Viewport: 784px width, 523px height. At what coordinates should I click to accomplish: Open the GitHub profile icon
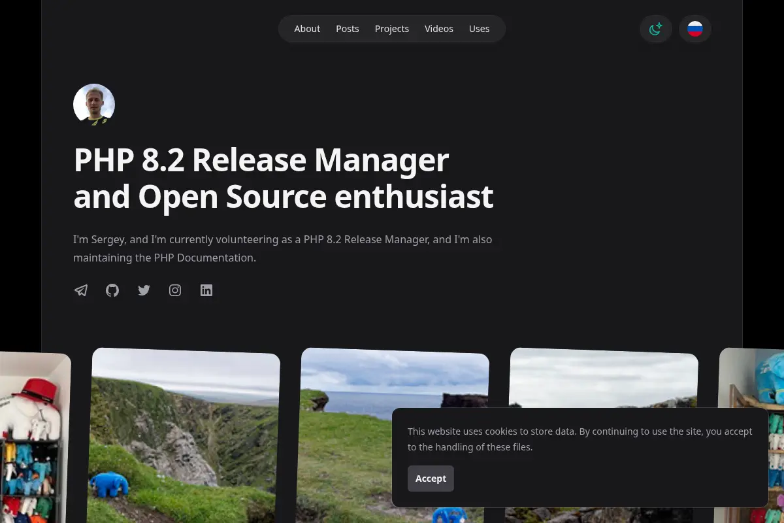[112, 290]
